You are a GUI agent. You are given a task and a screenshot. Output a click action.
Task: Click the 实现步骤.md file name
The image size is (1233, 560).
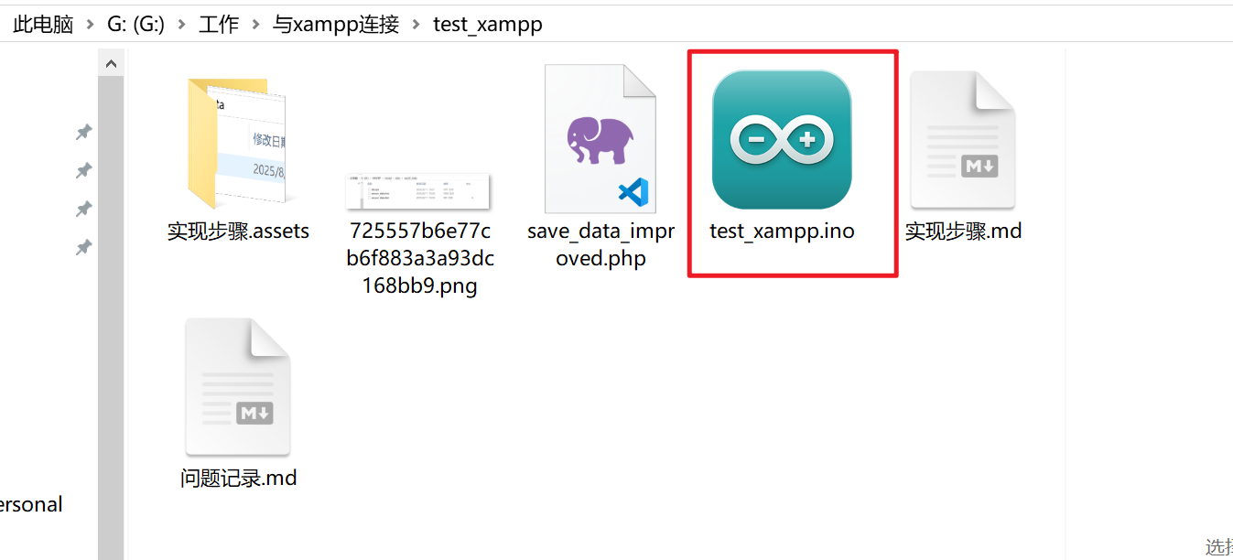[963, 232]
